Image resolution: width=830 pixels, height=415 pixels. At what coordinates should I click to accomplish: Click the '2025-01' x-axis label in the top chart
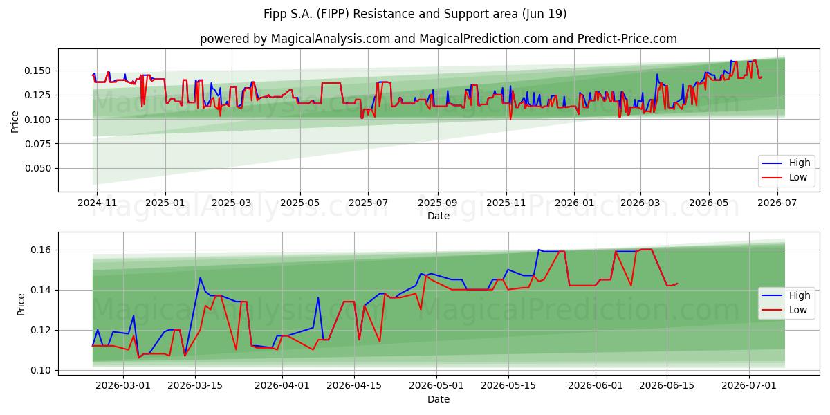(165, 203)
